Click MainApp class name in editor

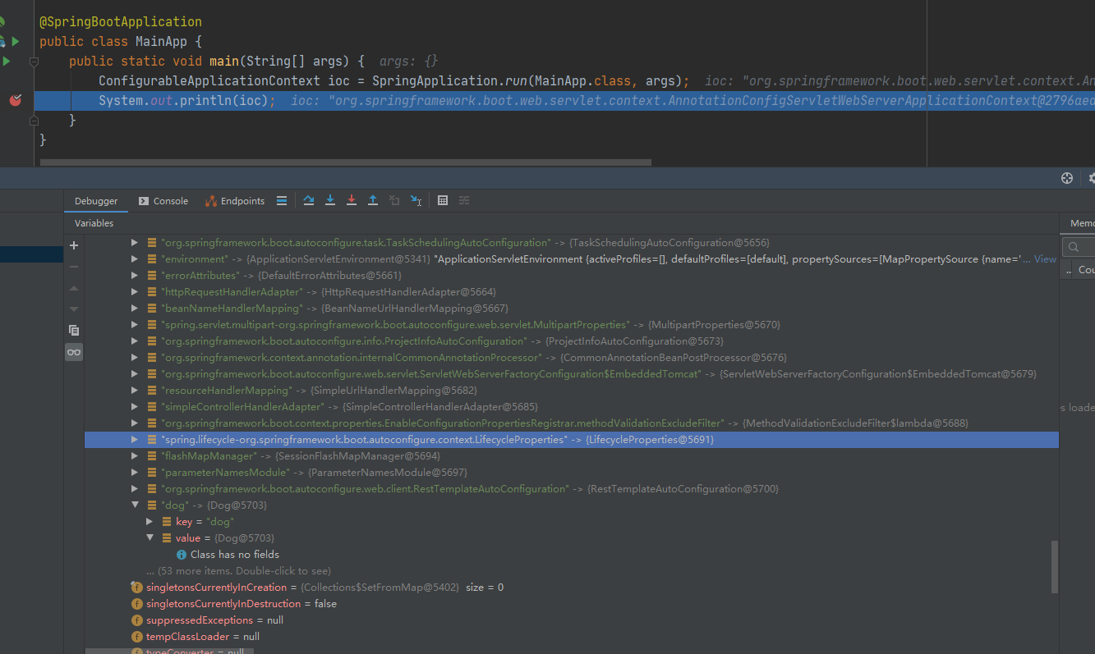pyautogui.click(x=159, y=41)
